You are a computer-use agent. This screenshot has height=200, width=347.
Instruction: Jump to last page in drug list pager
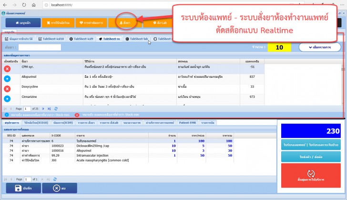pyautogui.click(x=49, y=109)
